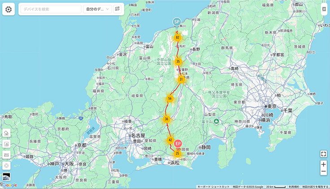Click the EP end point marker

(x=178, y=144)
